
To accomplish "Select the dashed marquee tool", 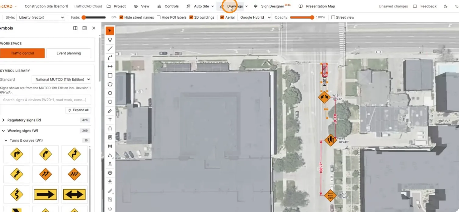I will pos(110,200).
